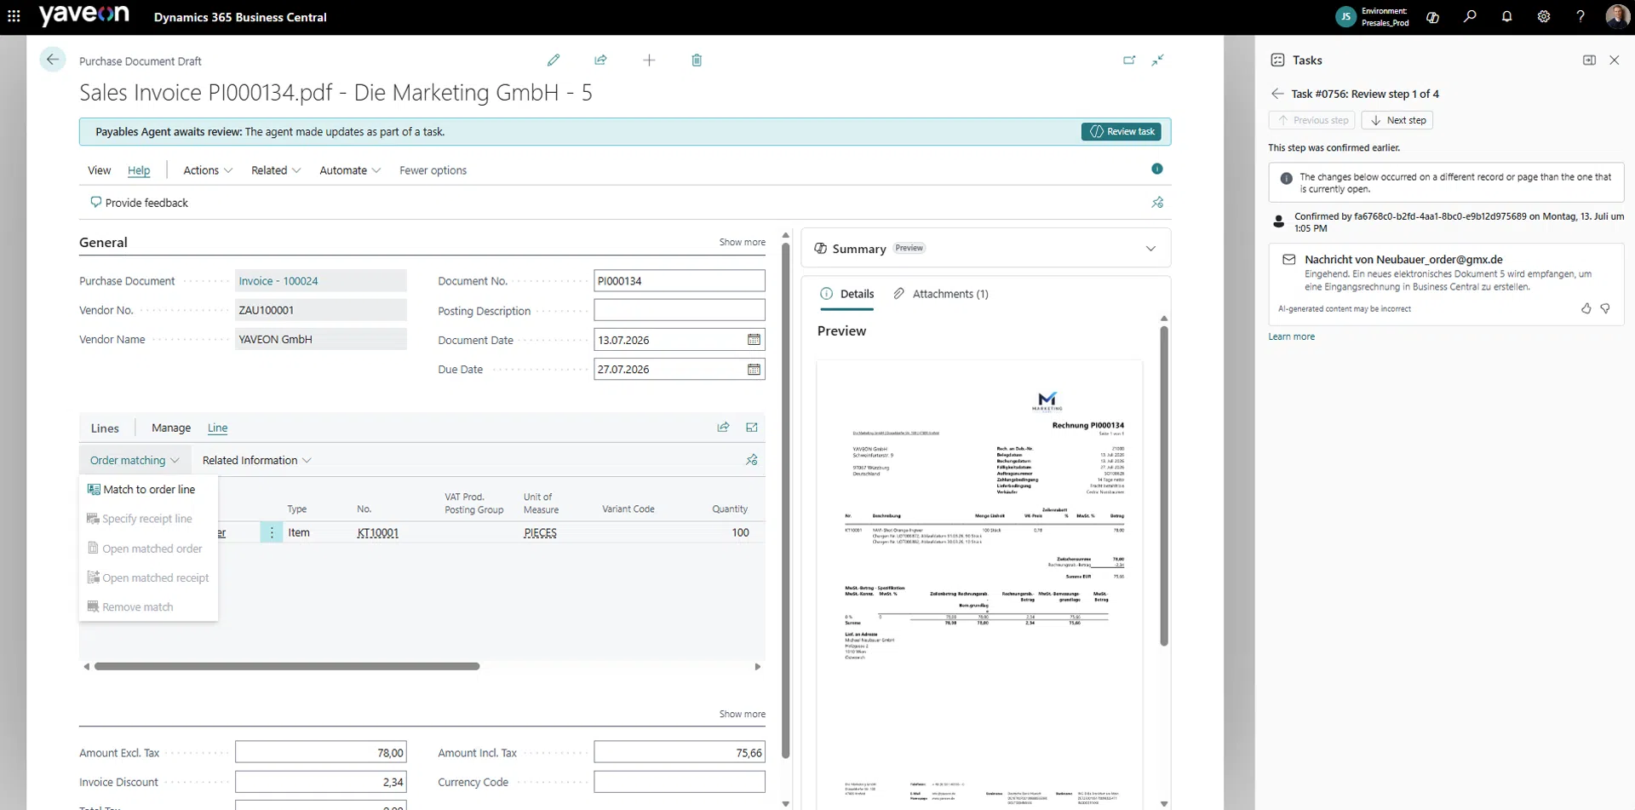
Task: Open the View menu
Action: pyautogui.click(x=100, y=170)
